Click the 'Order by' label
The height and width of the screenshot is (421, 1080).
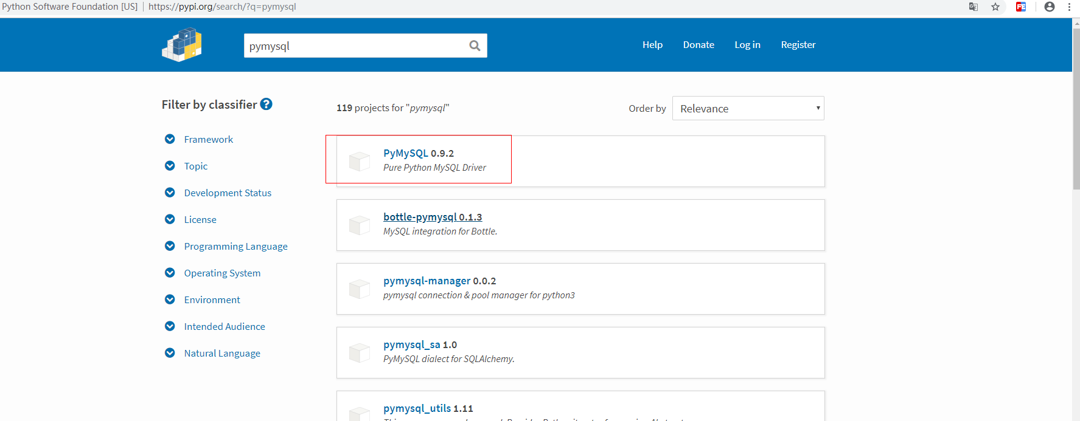pyautogui.click(x=647, y=108)
